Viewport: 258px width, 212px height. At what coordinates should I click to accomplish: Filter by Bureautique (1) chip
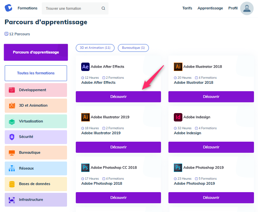click(133, 48)
